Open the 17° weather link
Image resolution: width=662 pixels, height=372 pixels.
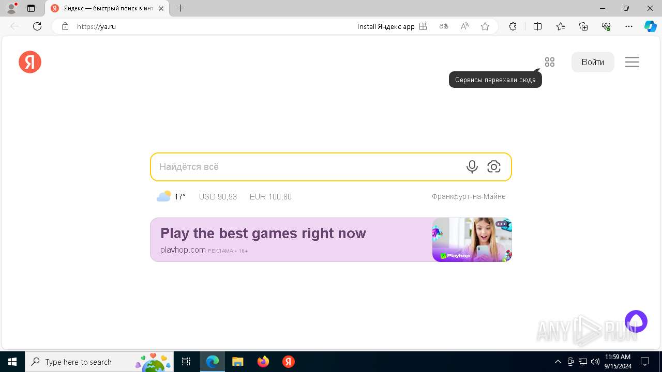pos(180,197)
